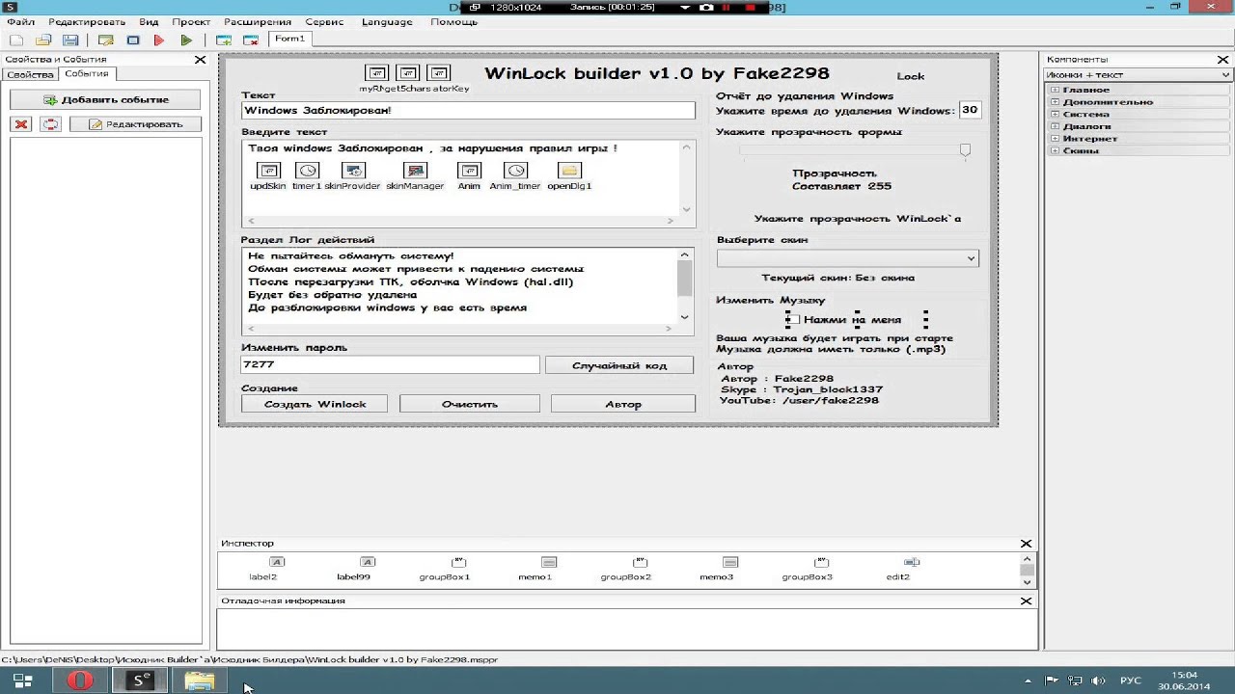1235x694 pixels.
Task: Click the action log memo scrollbar
Action: [x=685, y=286]
